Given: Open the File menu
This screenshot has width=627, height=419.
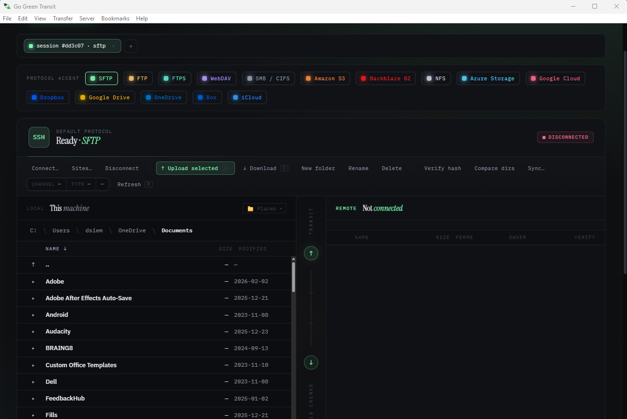Looking at the screenshot, I should 7,19.
